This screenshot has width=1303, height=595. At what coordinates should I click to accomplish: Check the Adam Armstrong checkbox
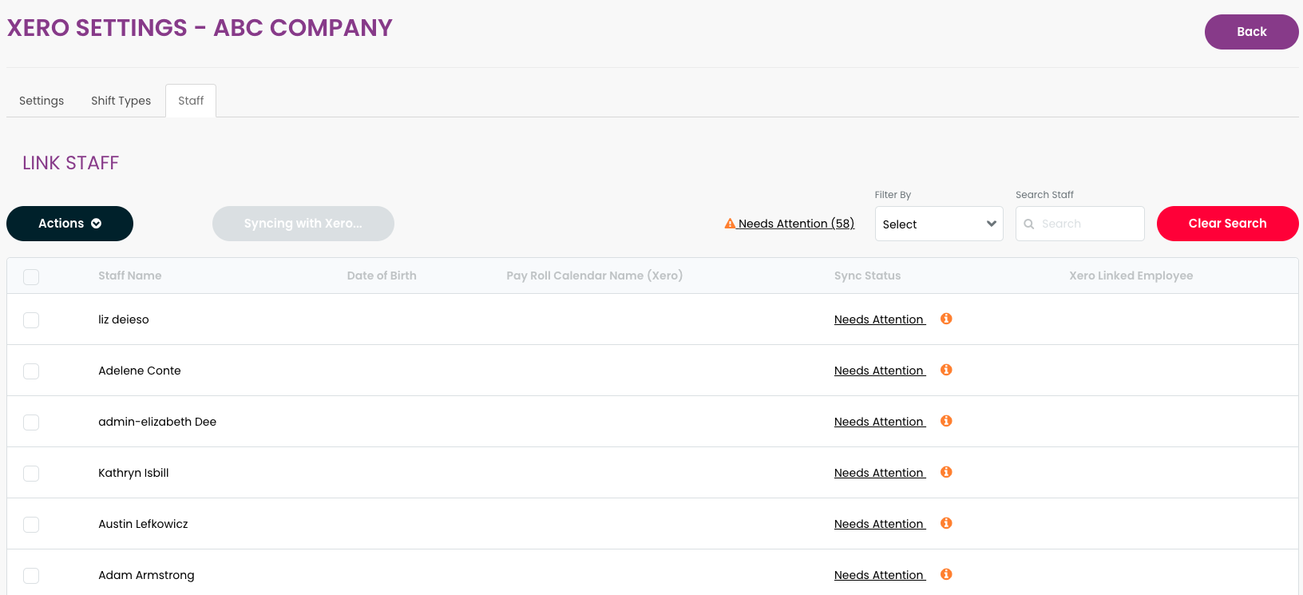click(x=31, y=576)
